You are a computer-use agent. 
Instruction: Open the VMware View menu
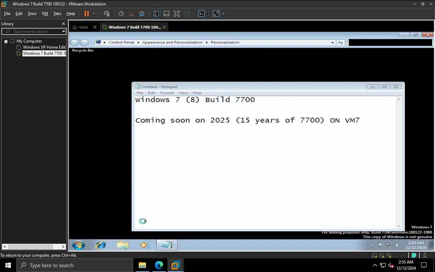click(x=32, y=14)
